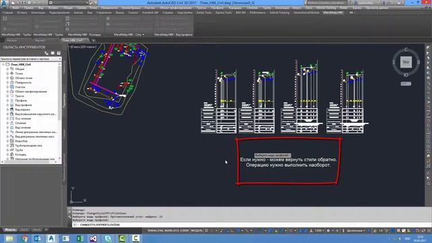
Task: Expand the Участки tree node
Action: (x=7, y=87)
